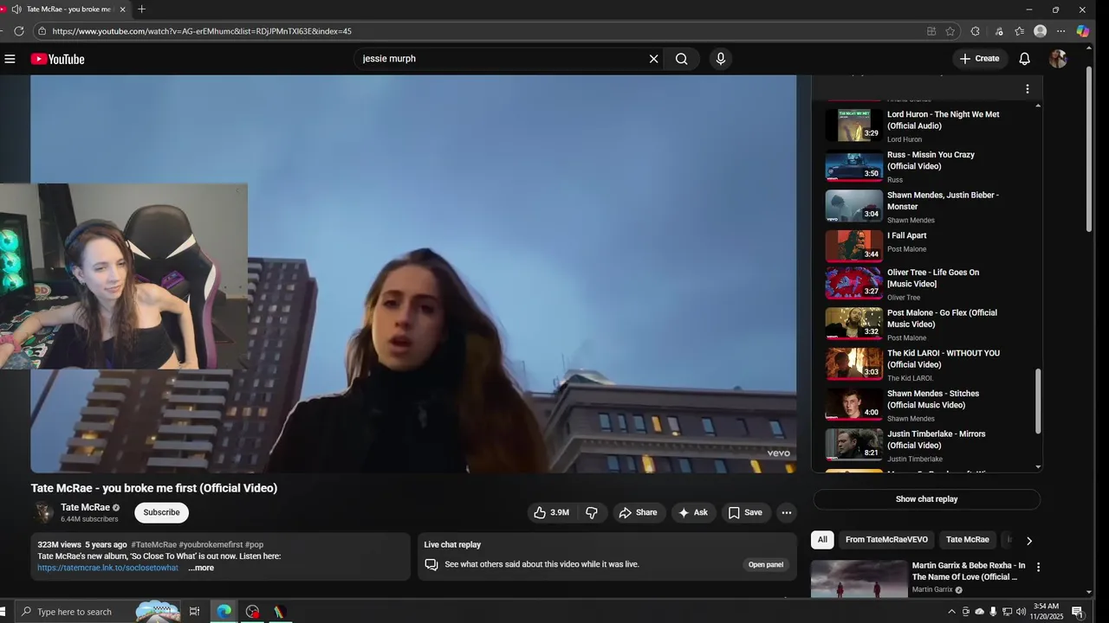Select the From TateMcRaeVEVO chip

(x=886, y=540)
